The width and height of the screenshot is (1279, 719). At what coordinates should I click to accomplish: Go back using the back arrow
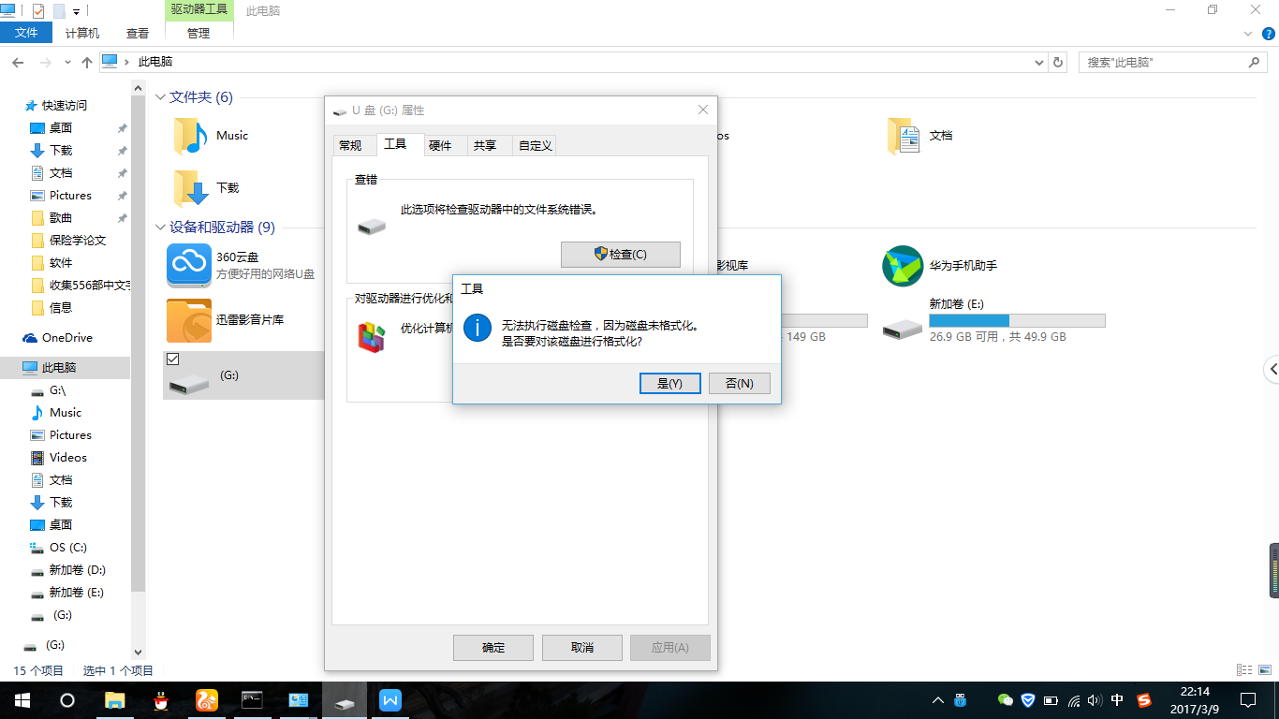(18, 62)
